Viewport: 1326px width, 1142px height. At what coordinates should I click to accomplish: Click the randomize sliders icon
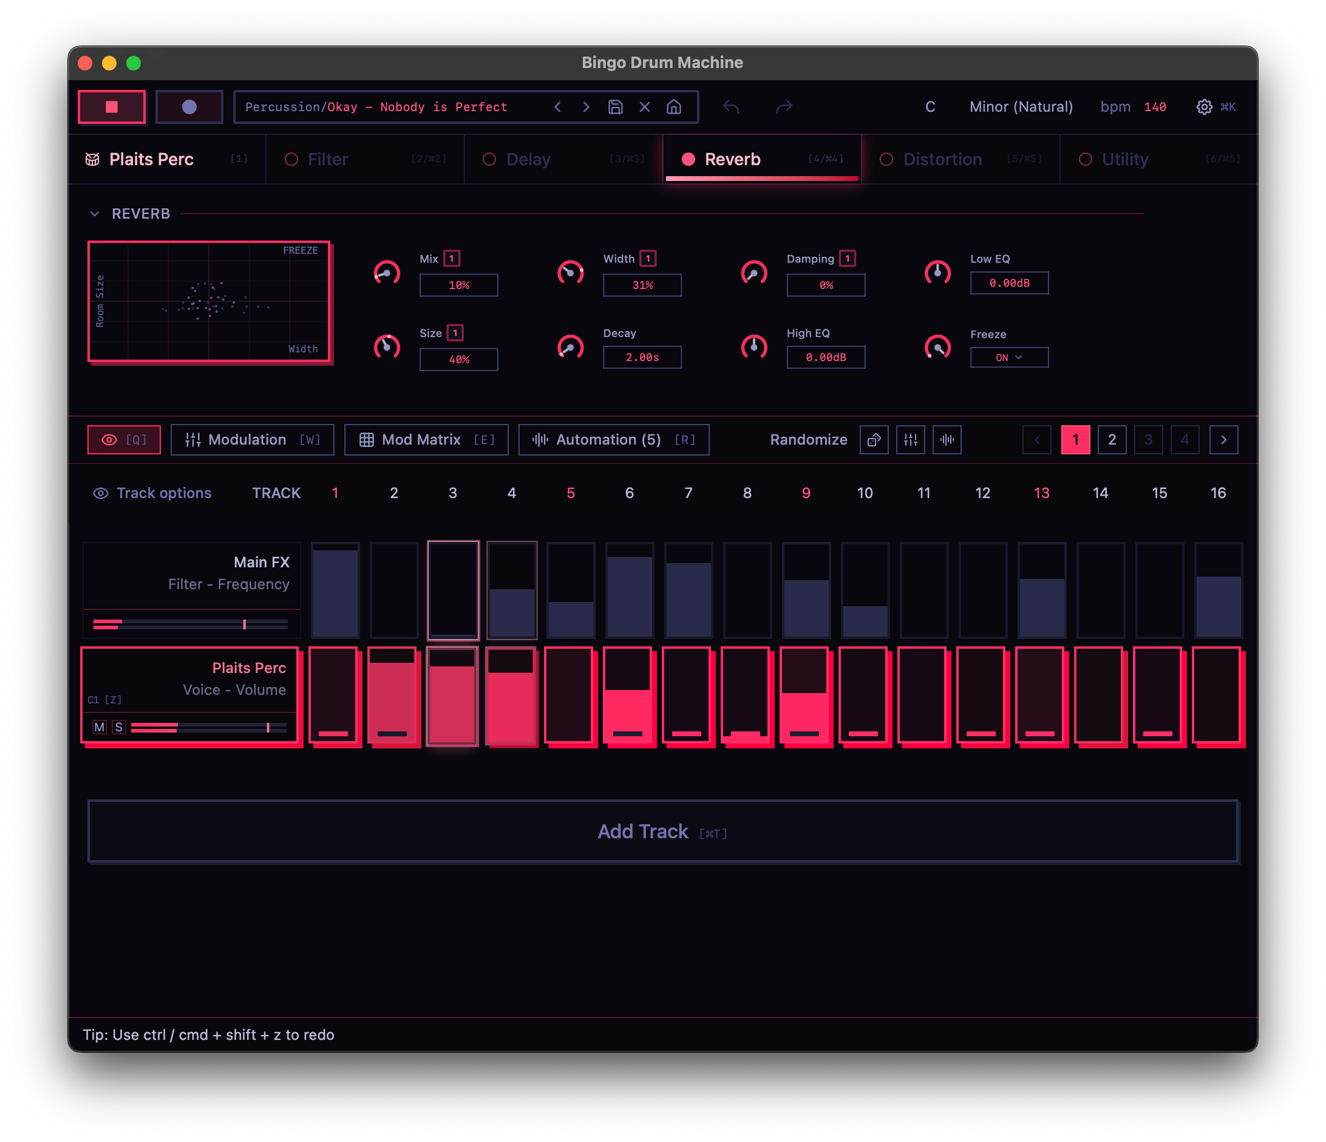click(x=910, y=440)
